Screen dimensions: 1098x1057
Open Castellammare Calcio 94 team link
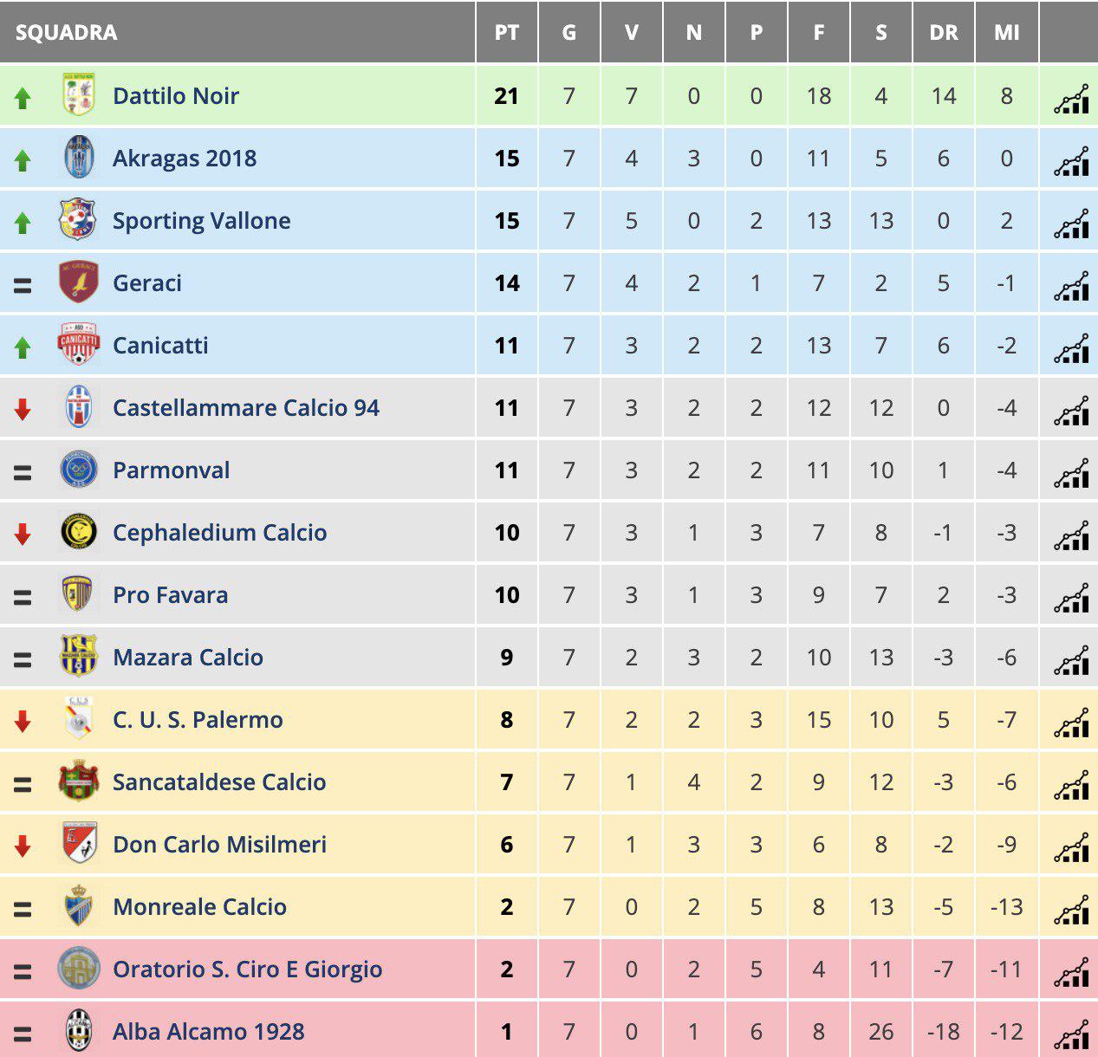[x=246, y=407]
